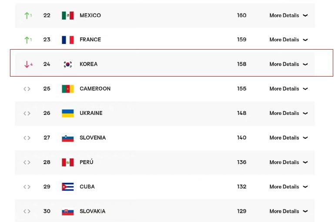Click the Mexico flag icon
335x222 pixels.
click(68, 15)
